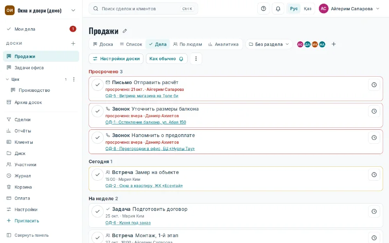Click clock icon for Напомнить о предоплате
The width and height of the screenshot is (389, 243).
coord(374,138)
